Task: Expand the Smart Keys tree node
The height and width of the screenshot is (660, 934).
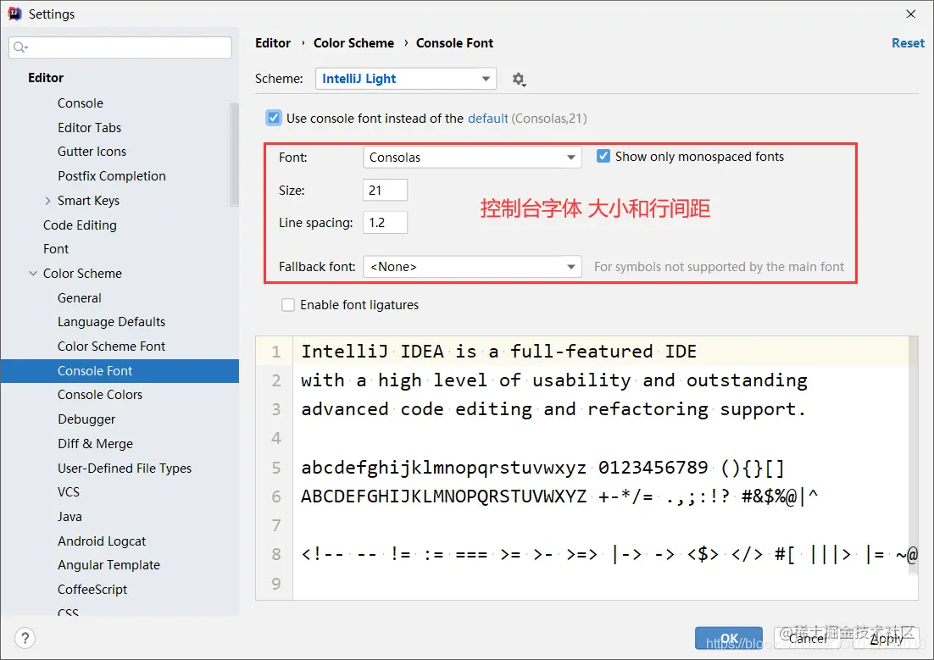Action: 47,201
